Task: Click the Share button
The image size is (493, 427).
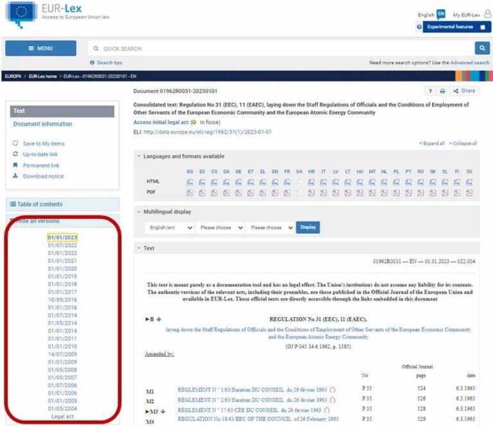Action: (464, 91)
